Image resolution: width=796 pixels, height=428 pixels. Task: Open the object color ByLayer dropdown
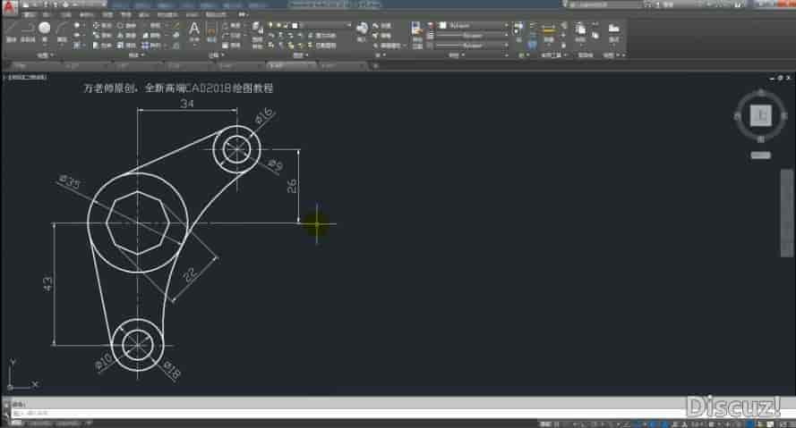coord(505,25)
